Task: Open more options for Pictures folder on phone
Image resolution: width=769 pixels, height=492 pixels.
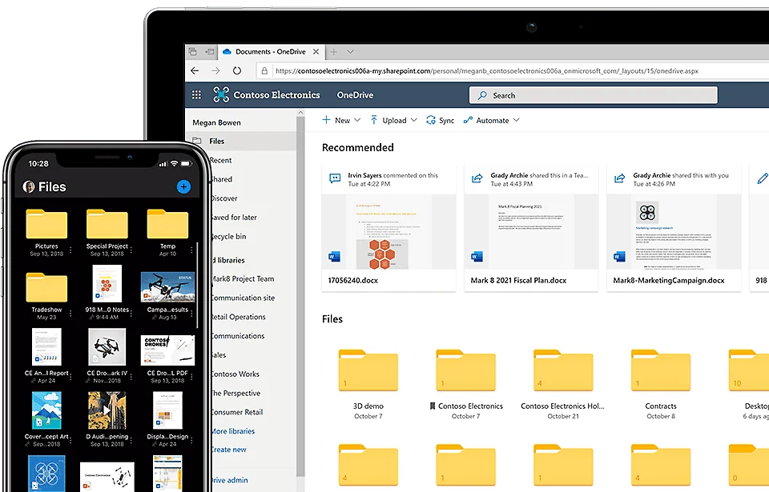Action: 70,250
